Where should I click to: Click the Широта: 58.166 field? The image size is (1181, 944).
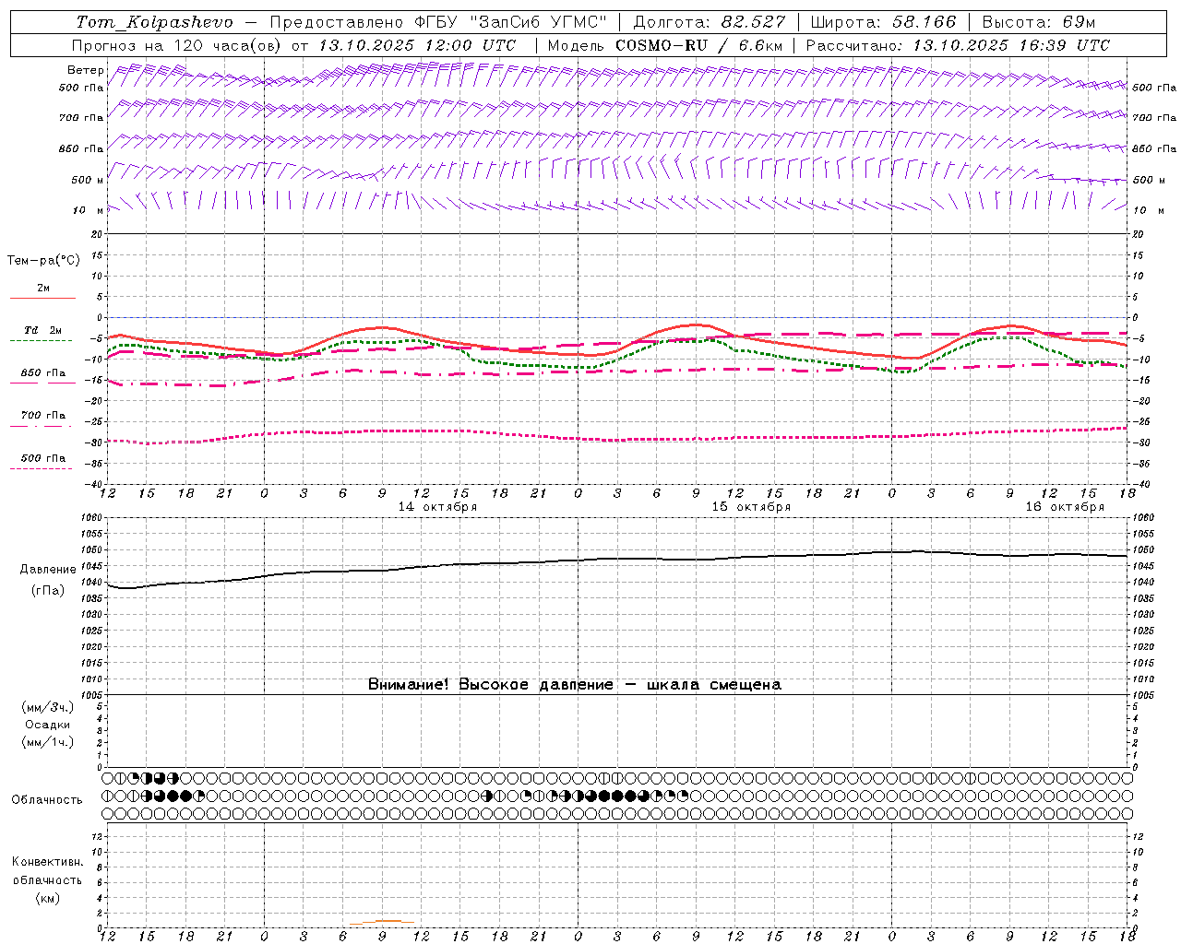[884, 22]
